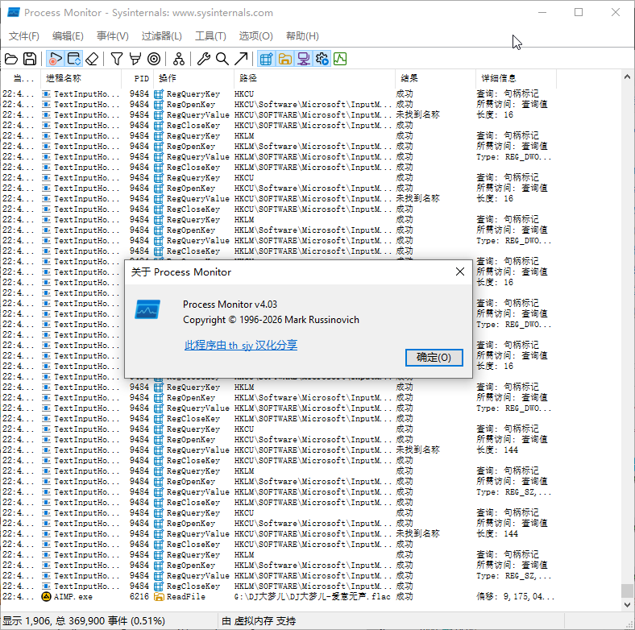Toggle profiling events graph icon
Viewport: 635px width, 630px height.
(x=340, y=59)
